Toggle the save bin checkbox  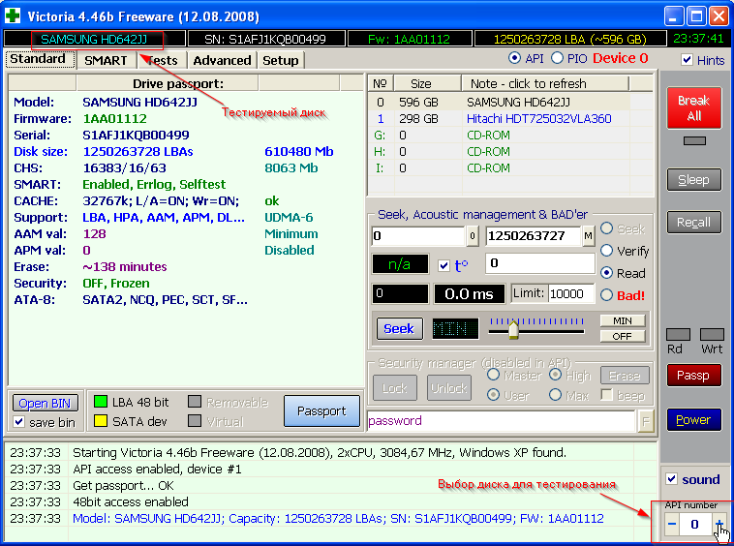pyautogui.click(x=18, y=421)
